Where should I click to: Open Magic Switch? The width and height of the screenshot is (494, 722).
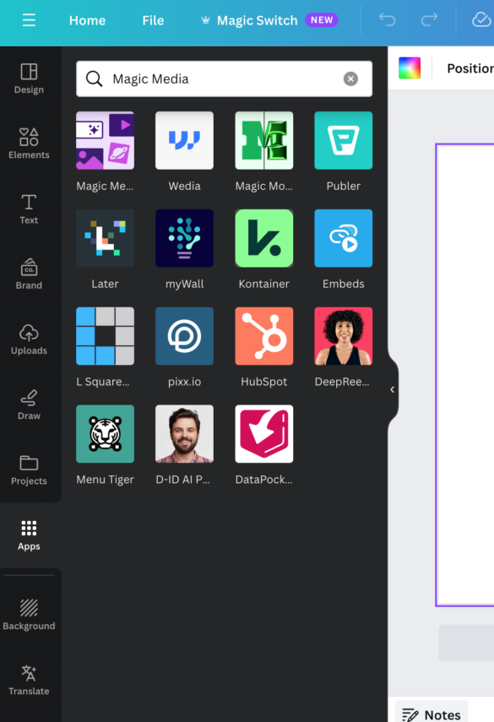269,20
